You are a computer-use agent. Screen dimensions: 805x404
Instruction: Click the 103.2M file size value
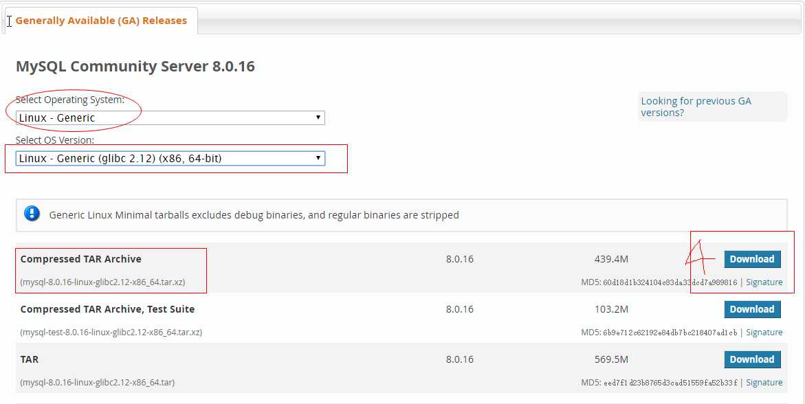pos(611,310)
